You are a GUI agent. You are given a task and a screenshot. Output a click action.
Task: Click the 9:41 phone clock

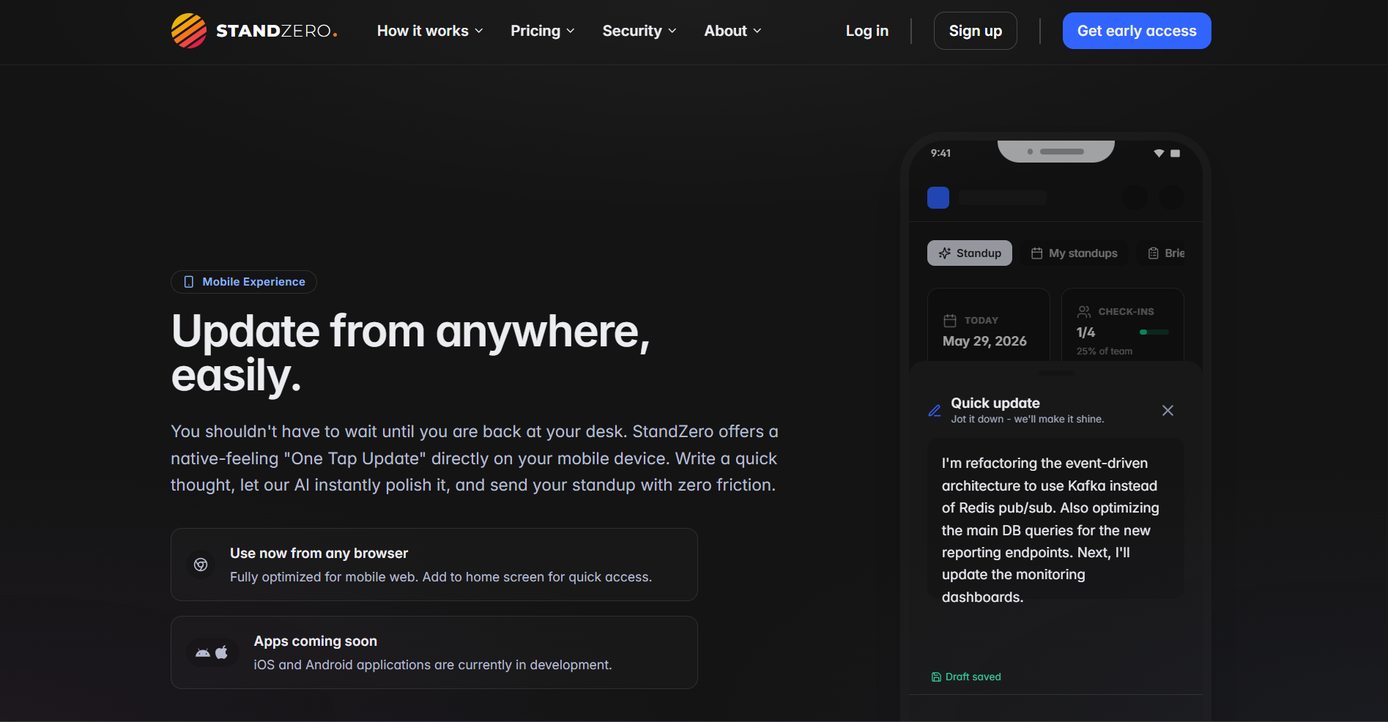940,153
